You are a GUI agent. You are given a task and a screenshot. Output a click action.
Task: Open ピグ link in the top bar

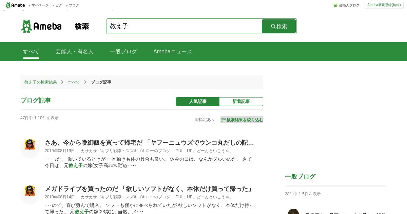tap(59, 5)
